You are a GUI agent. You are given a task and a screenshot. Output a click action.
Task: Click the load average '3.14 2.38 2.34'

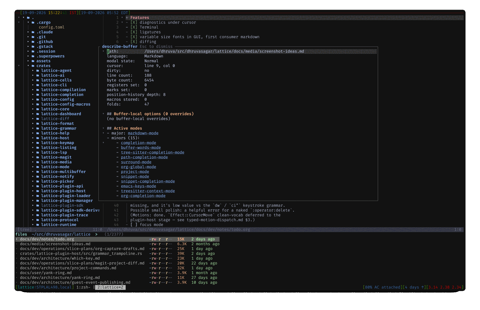coord(445,287)
